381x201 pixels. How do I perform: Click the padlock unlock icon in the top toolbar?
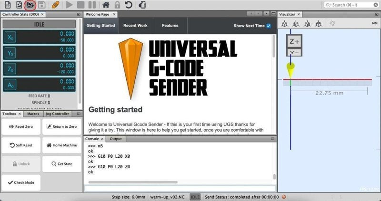pos(117,5)
